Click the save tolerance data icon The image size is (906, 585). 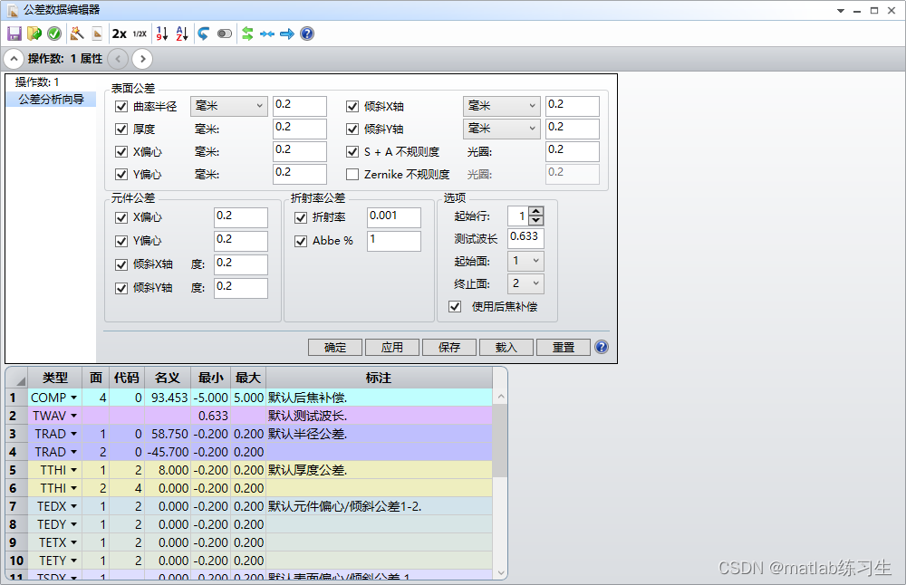[14, 34]
